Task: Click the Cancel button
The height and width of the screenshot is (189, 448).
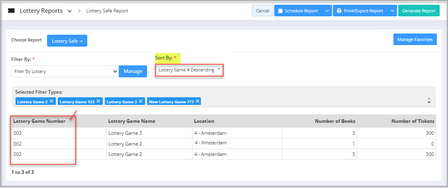Action: click(262, 11)
